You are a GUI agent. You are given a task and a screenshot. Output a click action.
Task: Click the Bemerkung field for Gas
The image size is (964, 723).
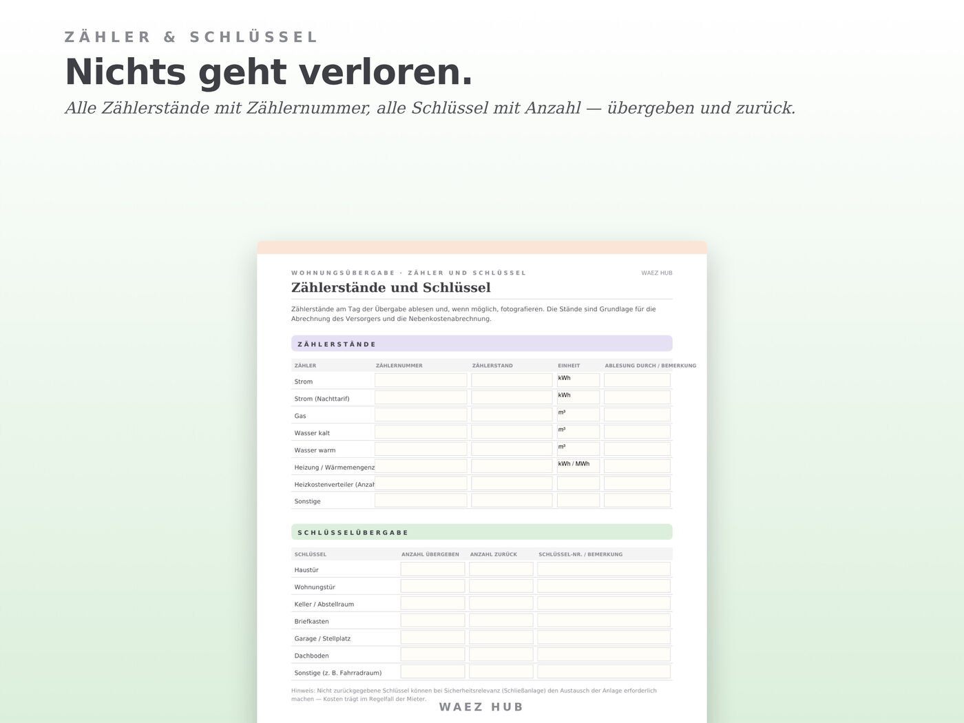pos(637,415)
